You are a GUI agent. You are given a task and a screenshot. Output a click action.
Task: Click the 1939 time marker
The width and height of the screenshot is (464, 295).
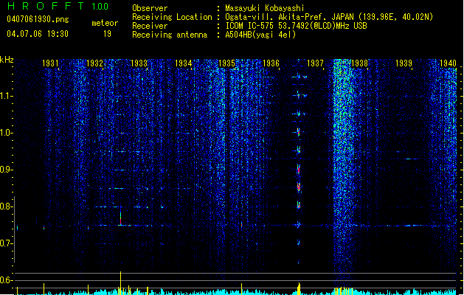(x=404, y=63)
